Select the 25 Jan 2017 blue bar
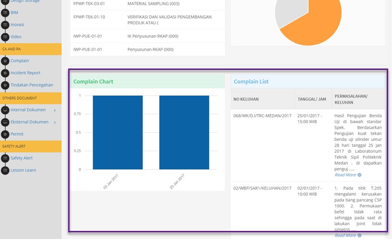The image size is (392, 240). tap(184, 133)
